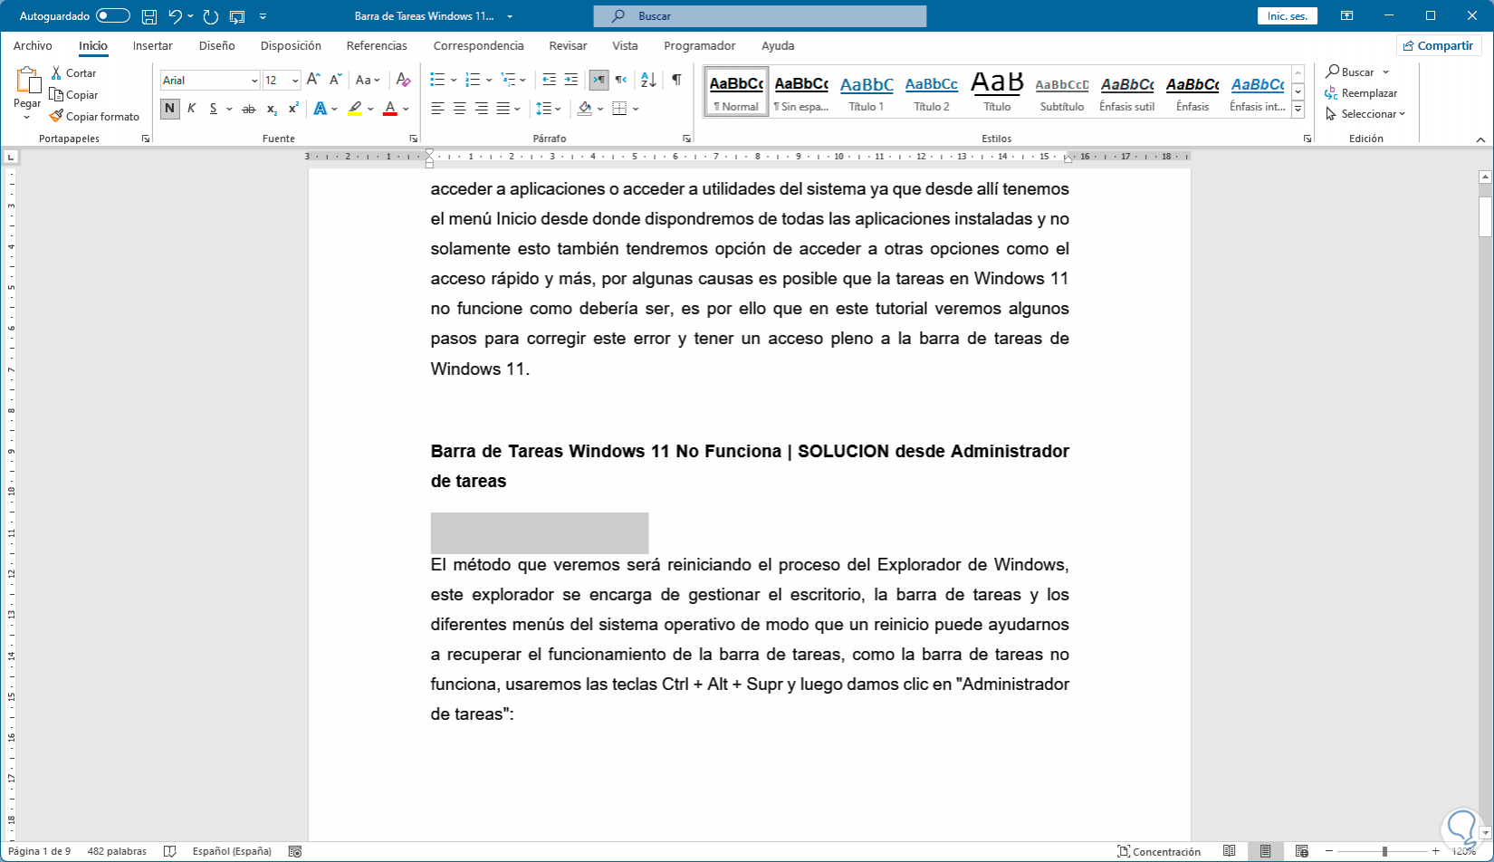
Task: Increase font size with the larger A icon
Action: tap(313, 80)
